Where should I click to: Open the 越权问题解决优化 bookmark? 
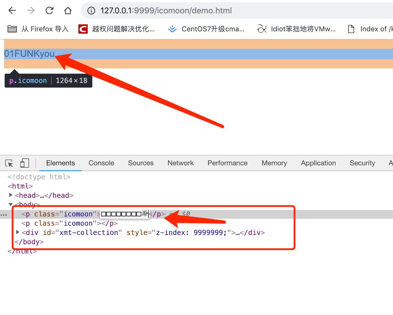click(x=117, y=29)
